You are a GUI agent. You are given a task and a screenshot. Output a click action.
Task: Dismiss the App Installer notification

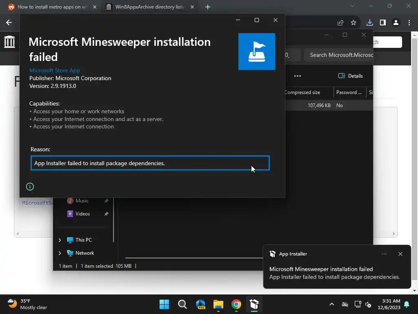point(400,254)
